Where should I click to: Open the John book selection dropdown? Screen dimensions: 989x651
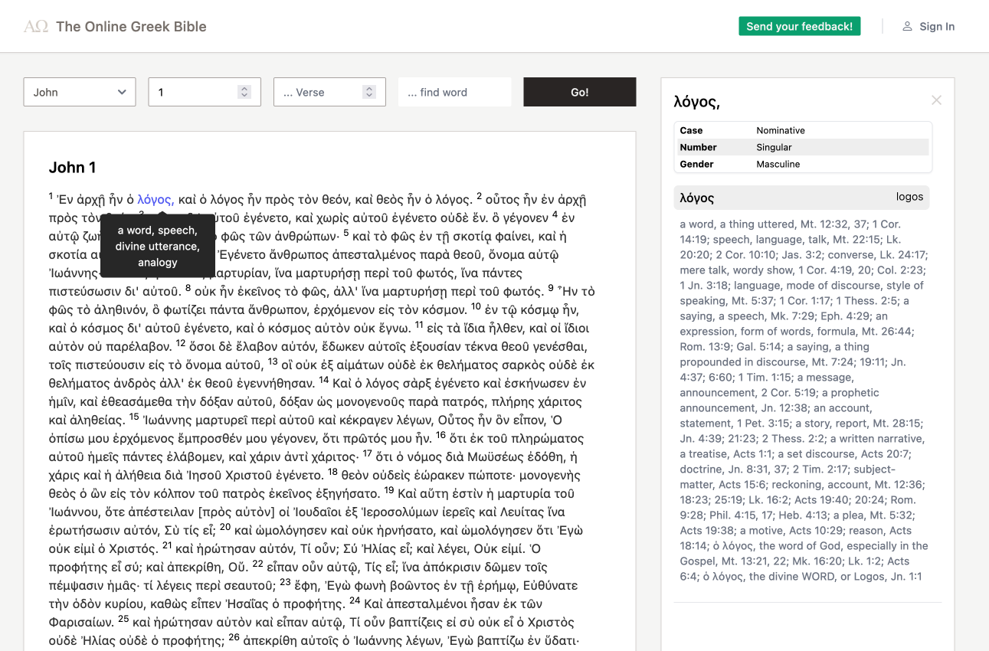(x=79, y=91)
